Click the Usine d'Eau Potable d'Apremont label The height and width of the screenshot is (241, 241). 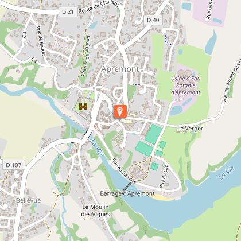pos(186,85)
